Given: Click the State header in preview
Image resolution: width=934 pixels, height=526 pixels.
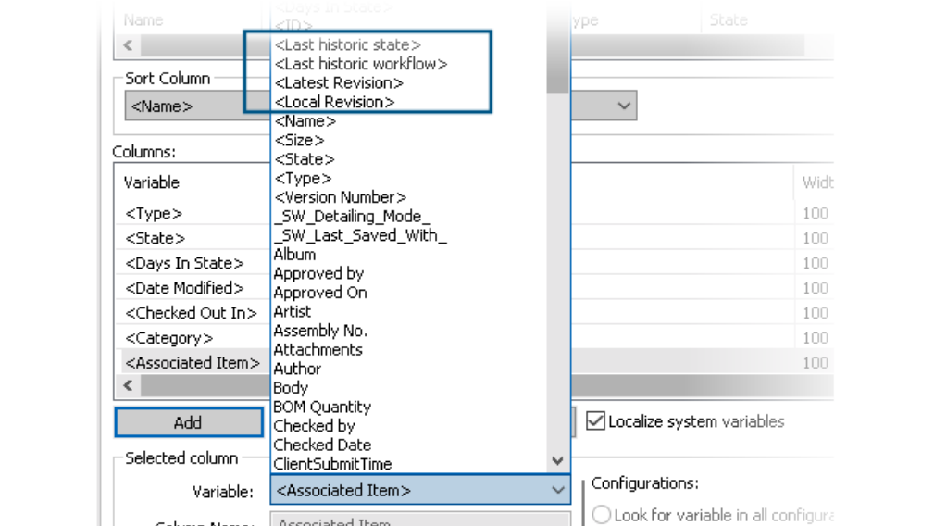Looking at the screenshot, I should 729,20.
